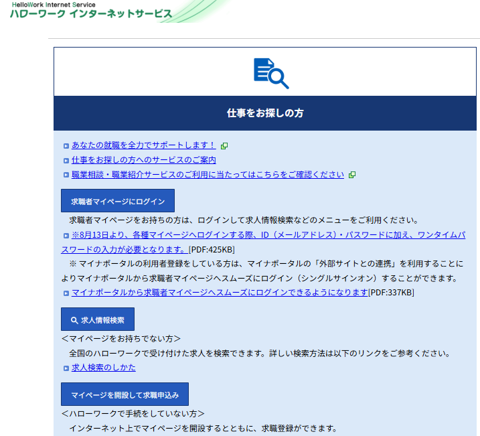This screenshot has width=480, height=436.
Task: Open the 職業相談・職業紹介サービスのご利用 link
Action: pyautogui.click(x=208, y=175)
